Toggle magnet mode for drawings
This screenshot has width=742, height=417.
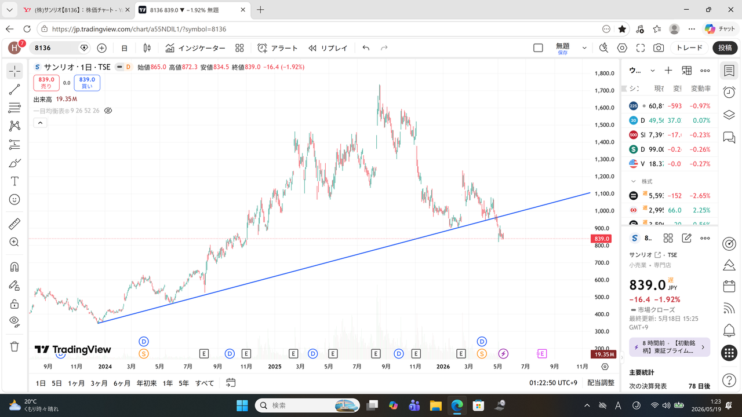click(14, 267)
